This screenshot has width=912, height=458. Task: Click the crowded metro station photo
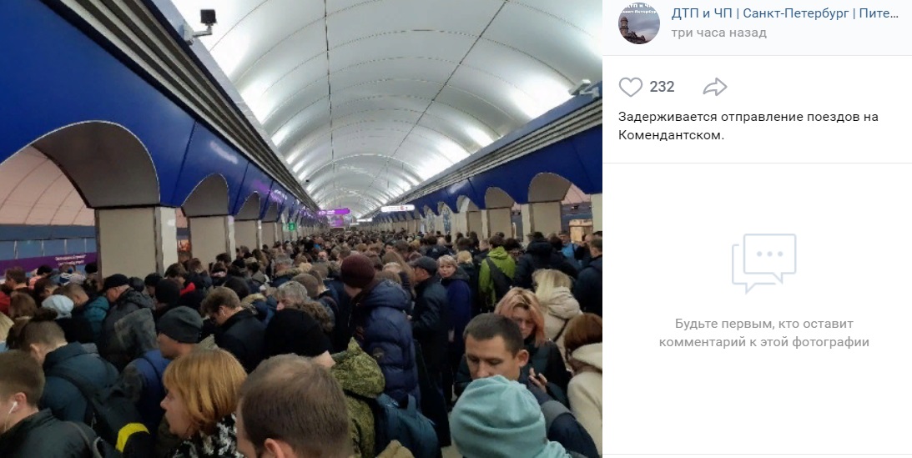point(300,229)
